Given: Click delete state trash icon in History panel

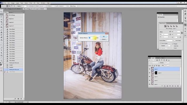Looking at the screenshot, I should tap(21, 99).
